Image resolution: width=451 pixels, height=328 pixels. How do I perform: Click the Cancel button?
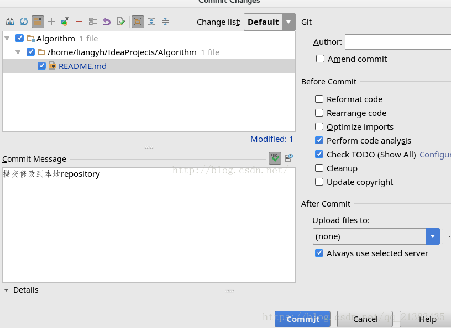[365, 319]
